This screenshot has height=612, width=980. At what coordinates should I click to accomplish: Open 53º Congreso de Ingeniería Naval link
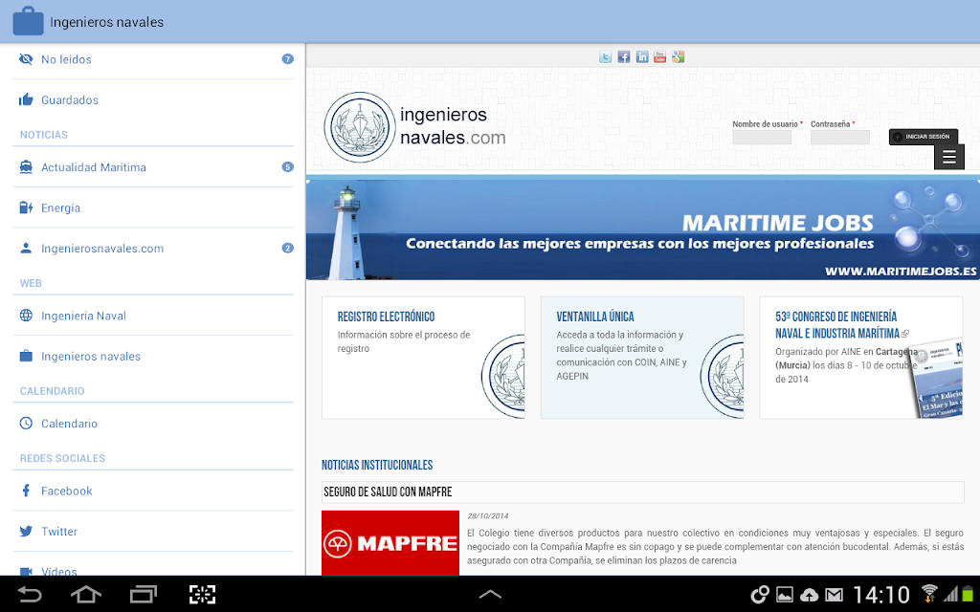click(836, 325)
